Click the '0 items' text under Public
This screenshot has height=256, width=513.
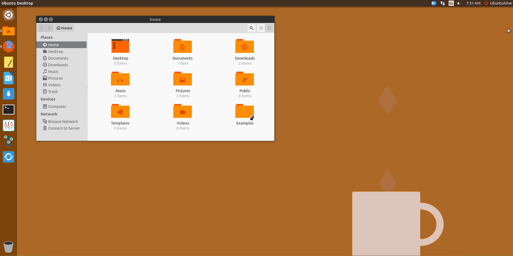point(245,96)
